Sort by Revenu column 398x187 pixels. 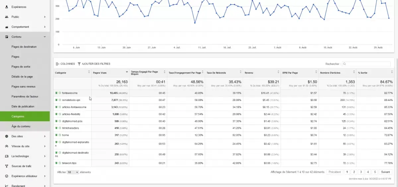click(x=278, y=72)
